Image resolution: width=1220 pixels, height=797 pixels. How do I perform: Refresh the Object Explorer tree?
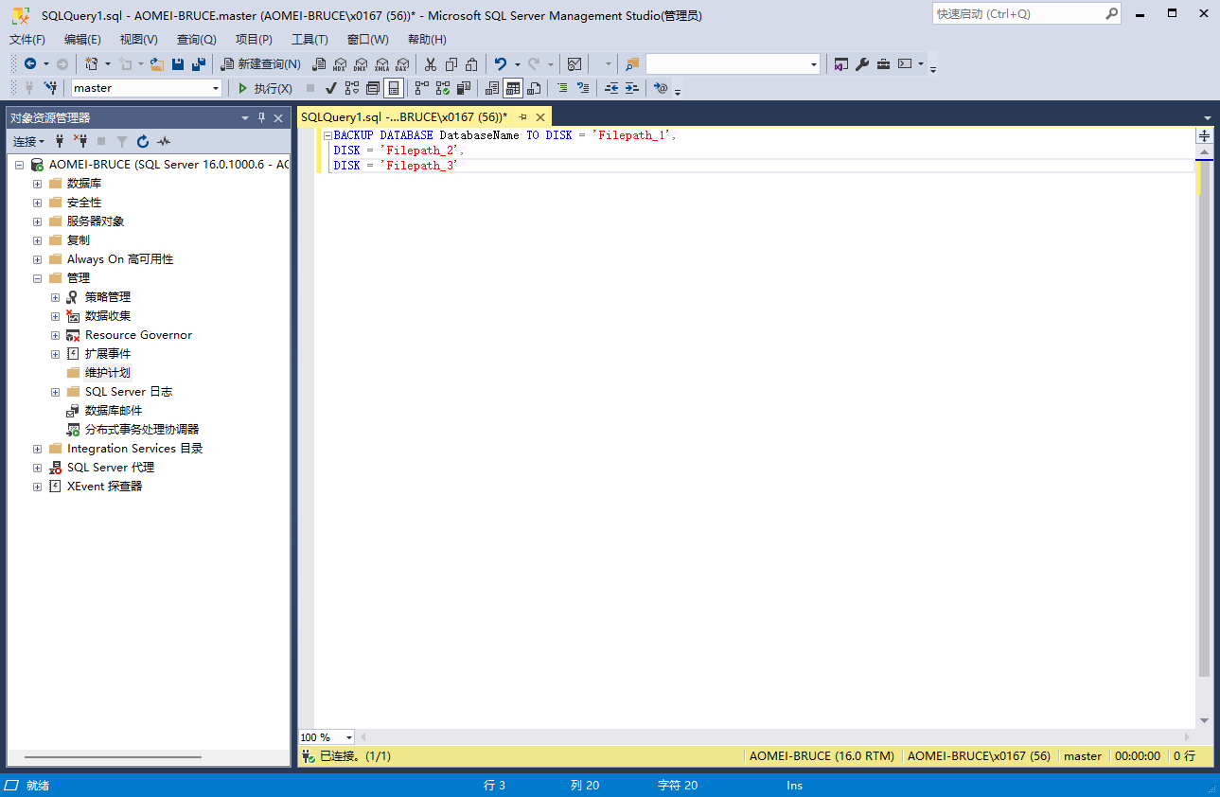143,141
